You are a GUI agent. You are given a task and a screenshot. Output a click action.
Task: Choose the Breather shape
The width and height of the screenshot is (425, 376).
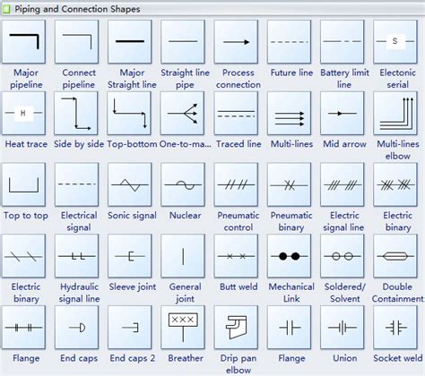tap(183, 328)
